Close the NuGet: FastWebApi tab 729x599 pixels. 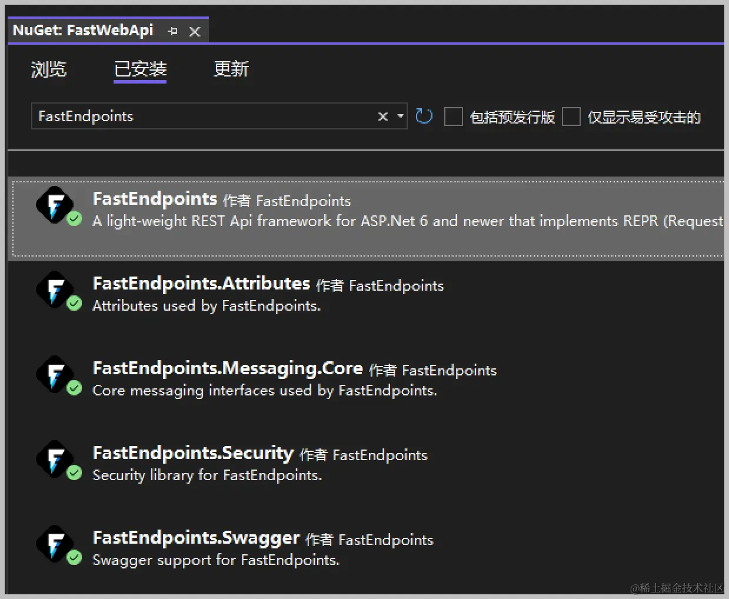point(195,32)
